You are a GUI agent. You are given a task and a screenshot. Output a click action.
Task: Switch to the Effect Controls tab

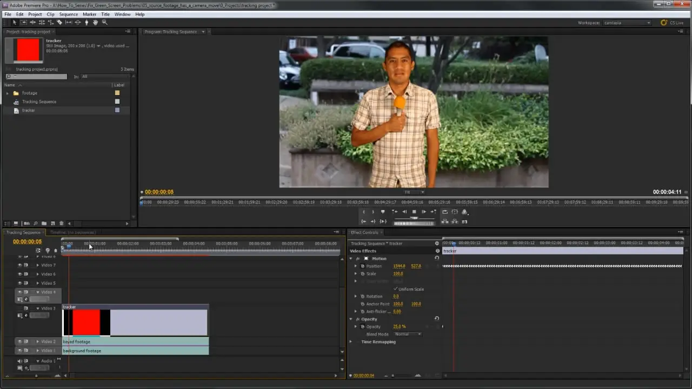point(364,232)
